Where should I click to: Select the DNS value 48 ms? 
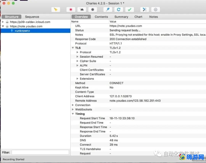114,140
